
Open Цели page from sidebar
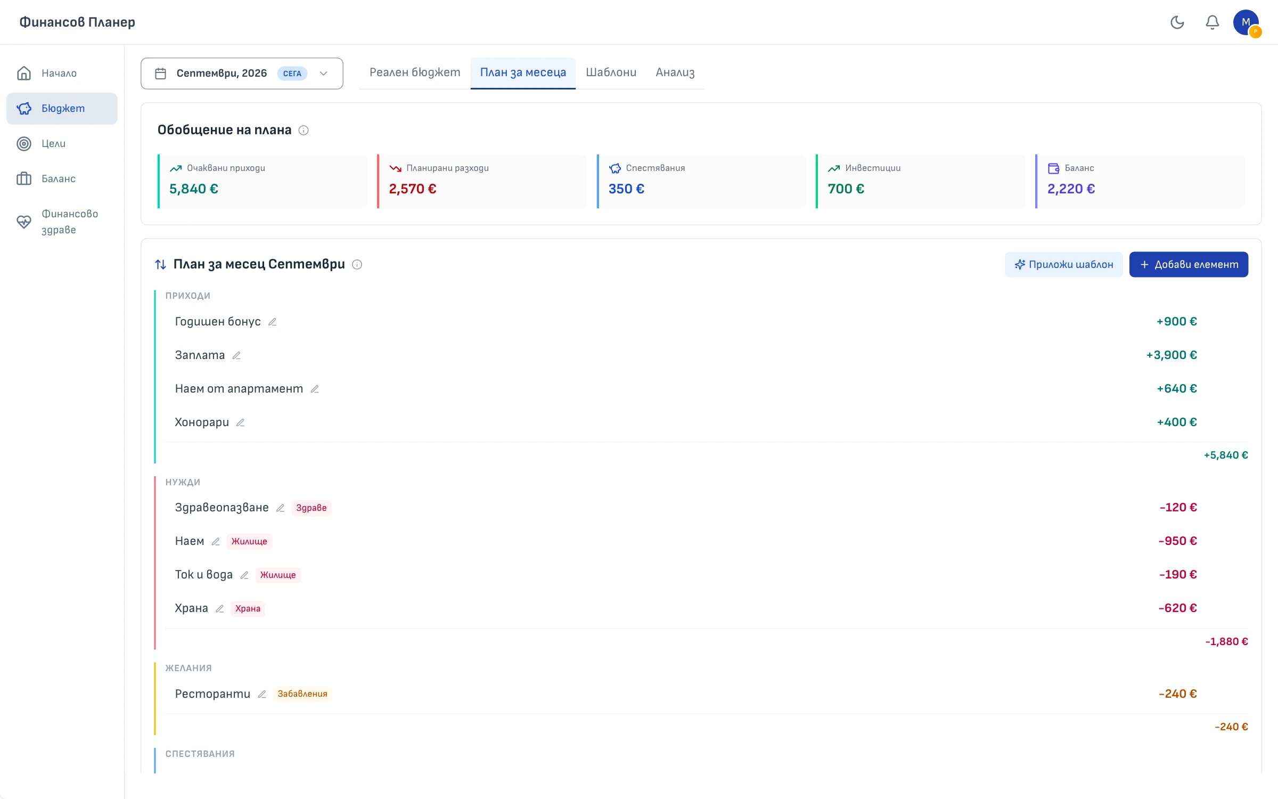pyautogui.click(x=62, y=143)
